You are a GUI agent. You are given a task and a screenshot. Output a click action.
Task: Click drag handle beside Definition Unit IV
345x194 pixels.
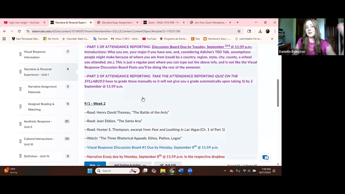point(20,156)
